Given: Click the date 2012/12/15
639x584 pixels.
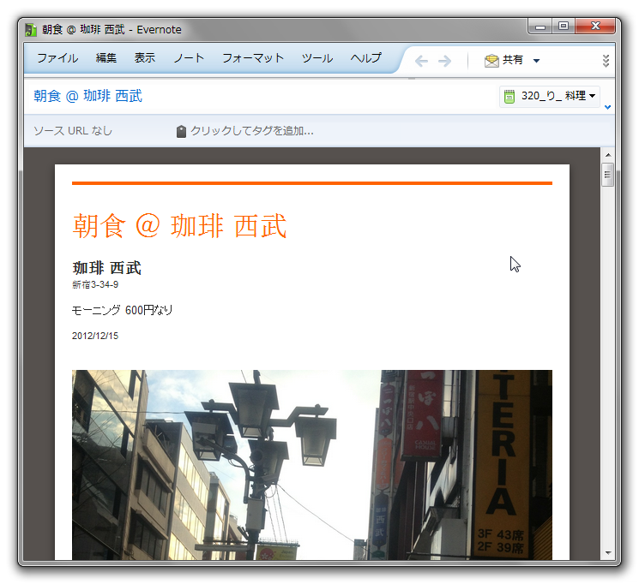Looking at the screenshot, I should tap(95, 336).
